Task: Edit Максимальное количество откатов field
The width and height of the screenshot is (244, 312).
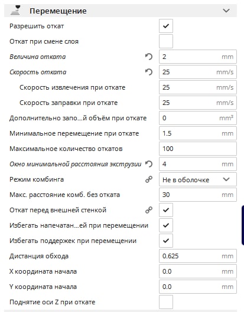Action: coord(198,149)
